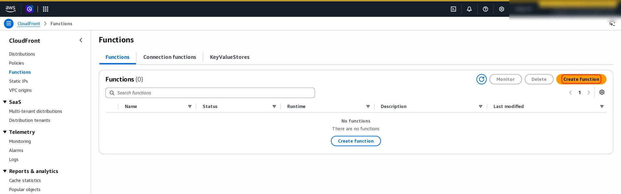Viewport: 621px width, 194px height.
Task: Collapse the SaaS navigation section
Action: point(5,102)
